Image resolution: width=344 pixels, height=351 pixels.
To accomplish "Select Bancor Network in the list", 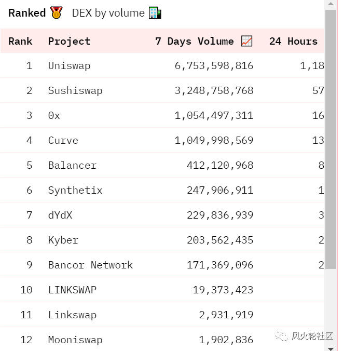I will point(90,265).
